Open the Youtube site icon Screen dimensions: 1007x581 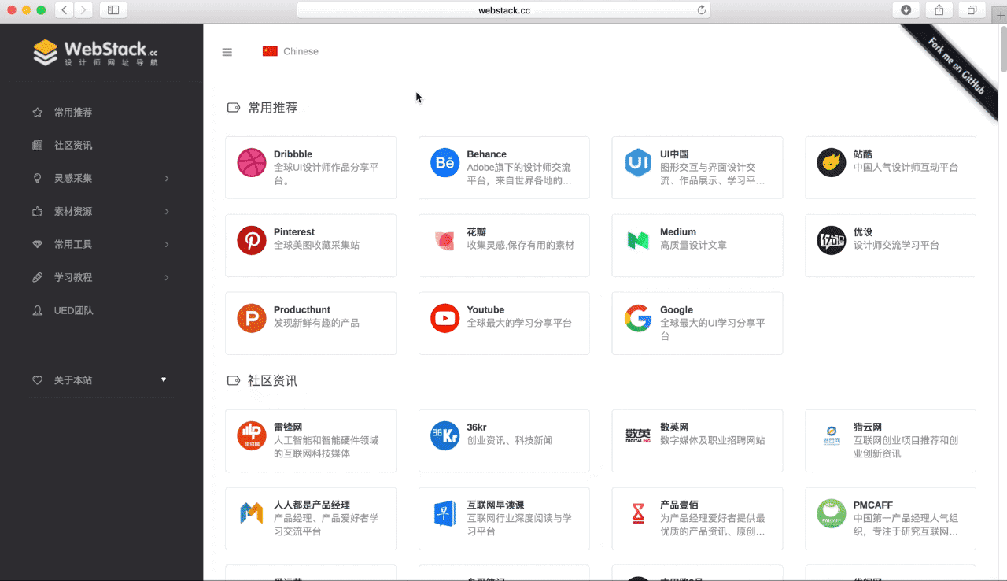(444, 318)
